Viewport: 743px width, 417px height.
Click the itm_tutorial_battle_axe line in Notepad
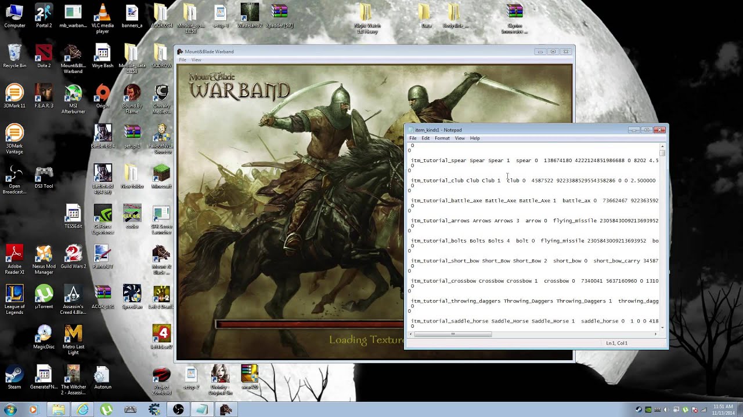(535, 201)
